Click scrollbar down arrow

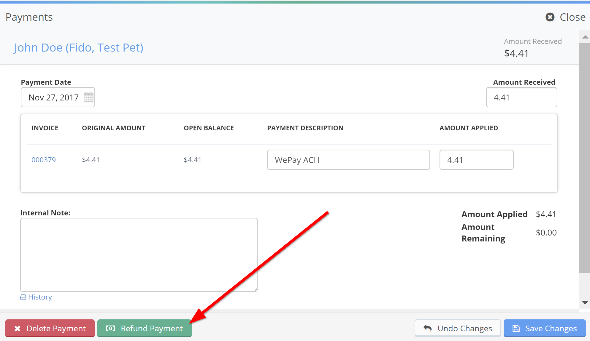pos(585,302)
